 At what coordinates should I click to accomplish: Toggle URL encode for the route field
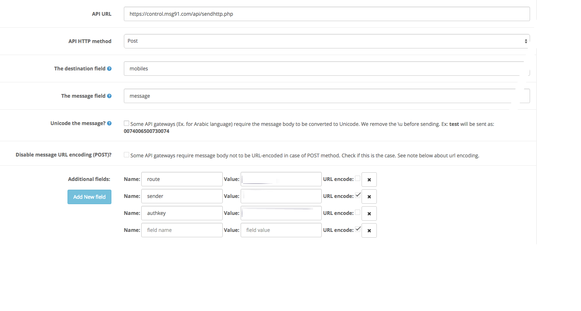click(358, 178)
